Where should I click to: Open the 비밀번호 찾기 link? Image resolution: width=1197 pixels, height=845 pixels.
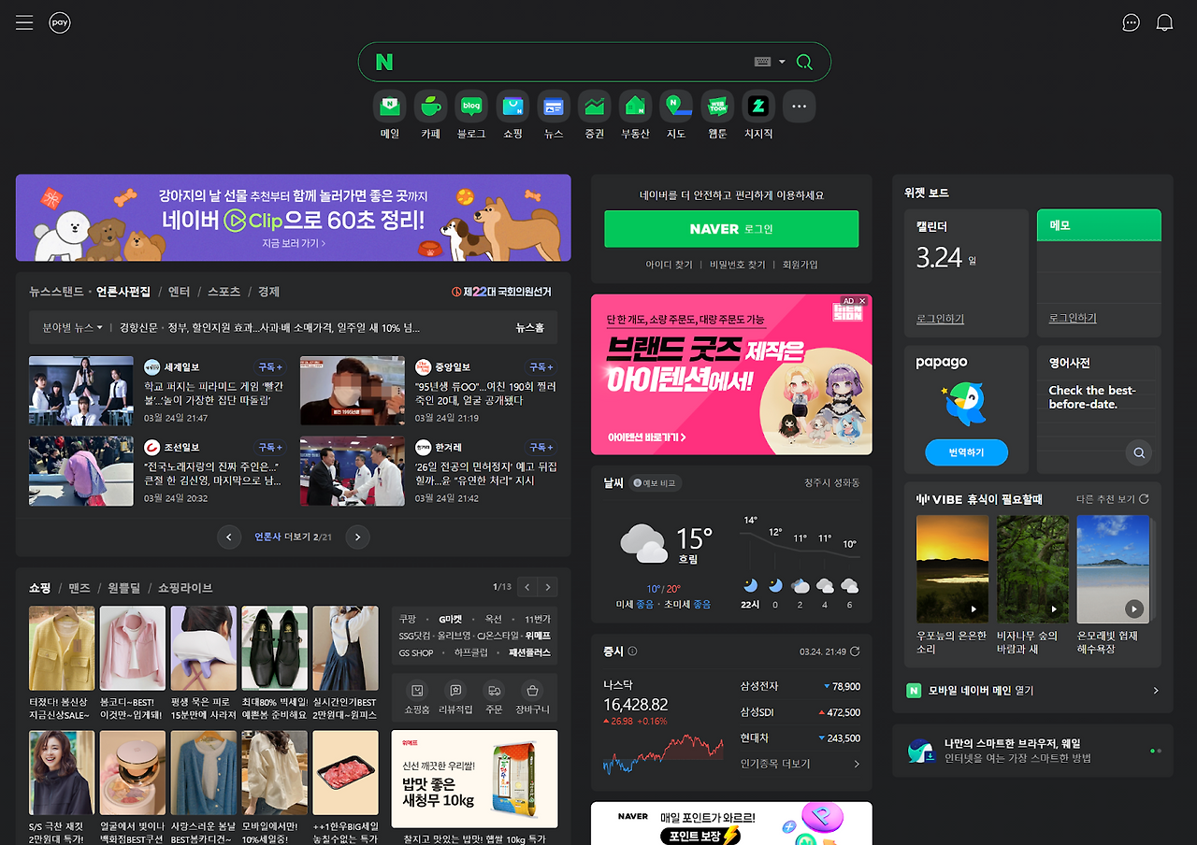pyautogui.click(x=737, y=265)
